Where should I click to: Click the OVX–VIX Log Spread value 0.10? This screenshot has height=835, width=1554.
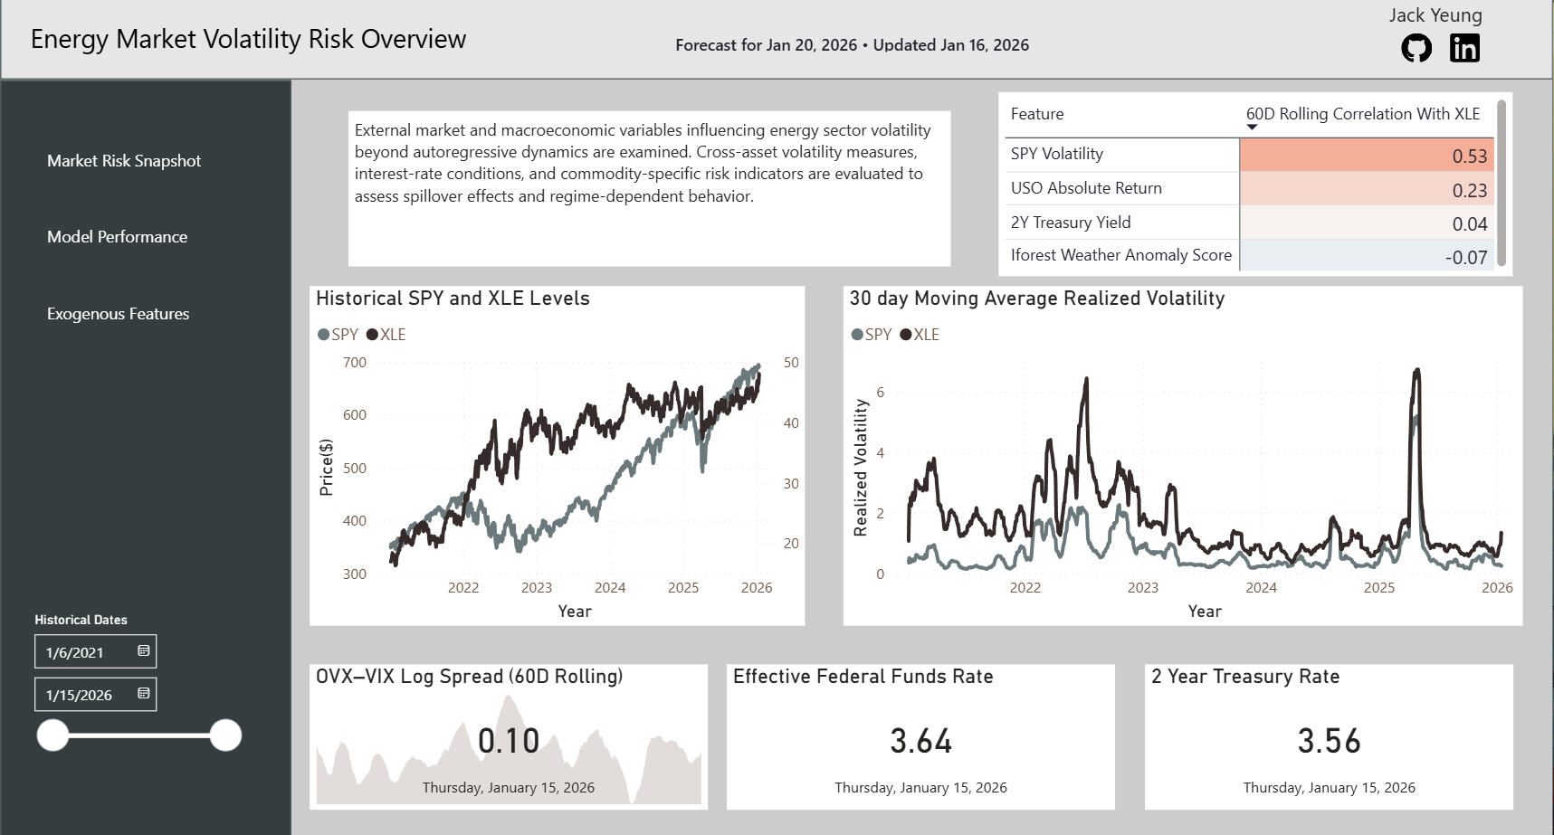point(509,741)
